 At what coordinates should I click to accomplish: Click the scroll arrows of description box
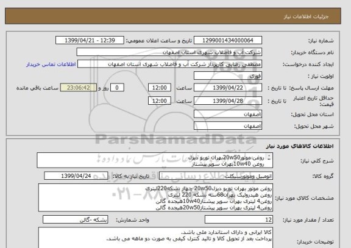point(269,158)
